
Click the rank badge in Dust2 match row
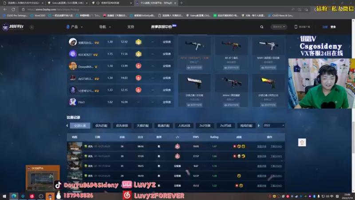(x=177, y=156)
